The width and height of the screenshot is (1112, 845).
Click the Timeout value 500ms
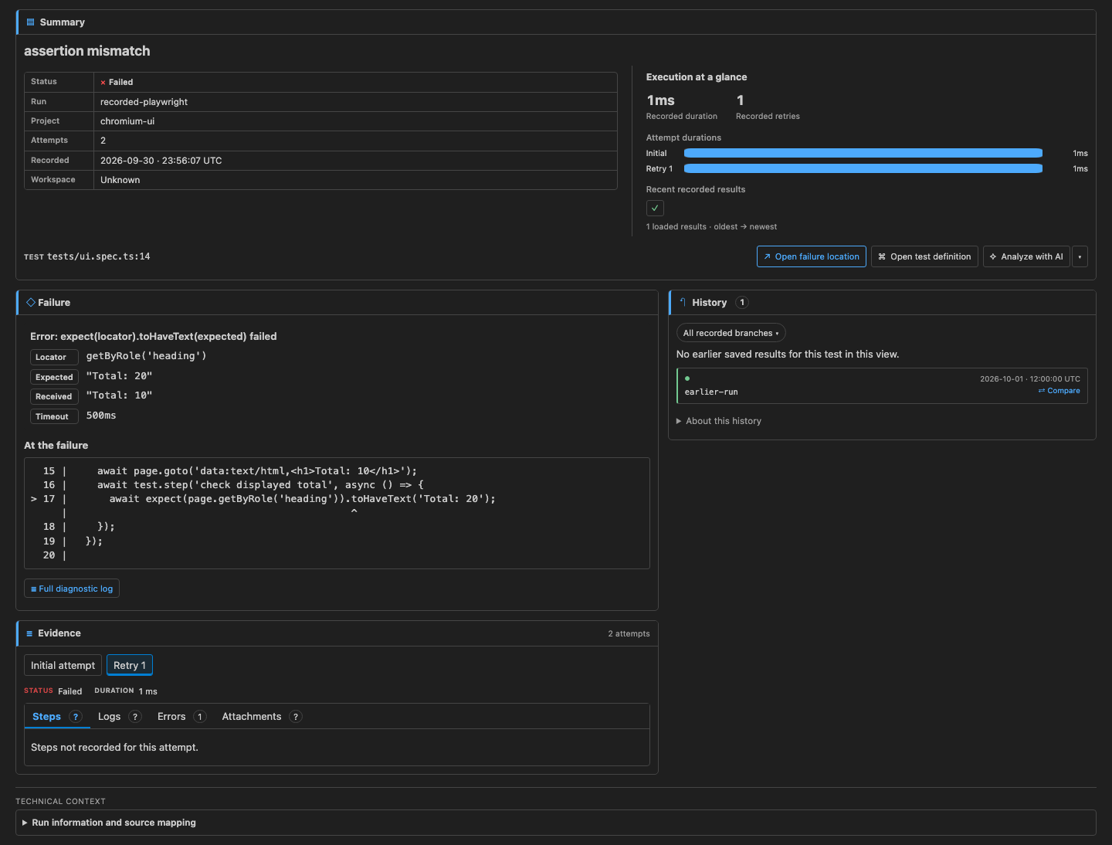click(101, 416)
